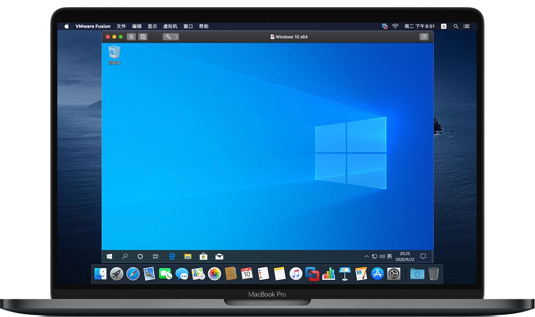Open the Downloads folder stack in the Dock
The image size is (535, 317).
(x=417, y=274)
